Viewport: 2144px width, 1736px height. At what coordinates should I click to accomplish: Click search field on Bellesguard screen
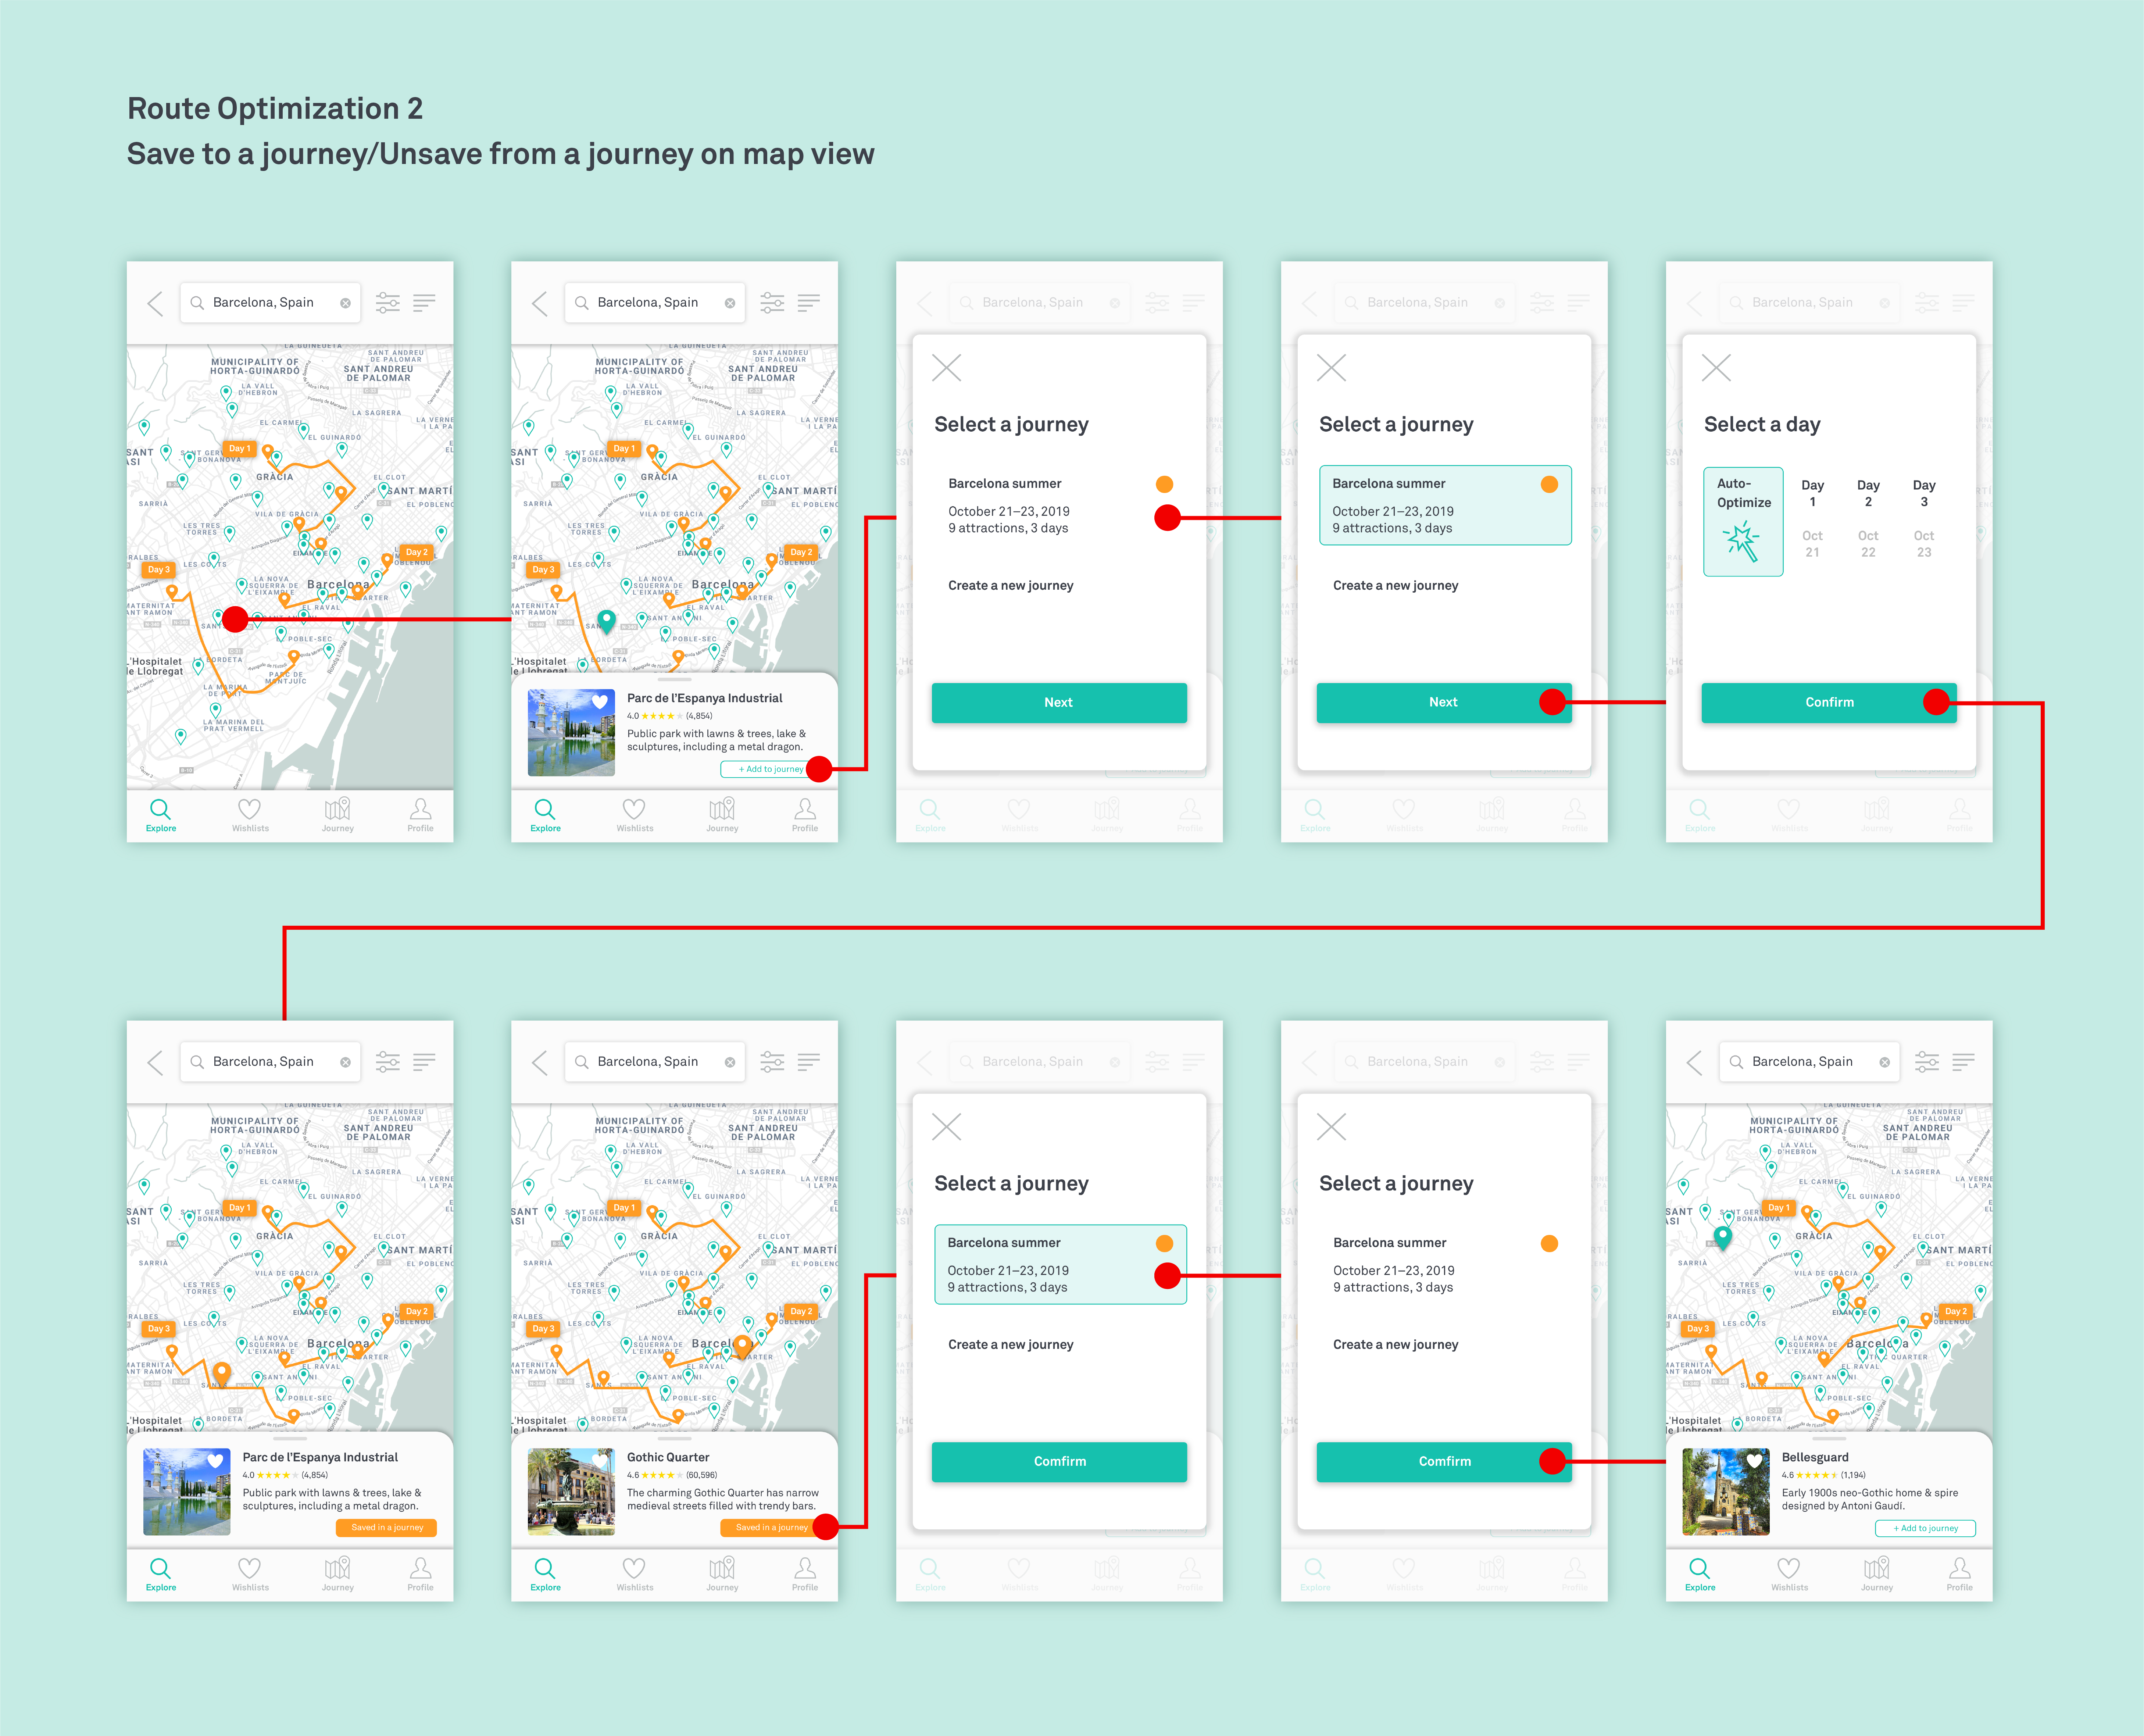click(1809, 1062)
